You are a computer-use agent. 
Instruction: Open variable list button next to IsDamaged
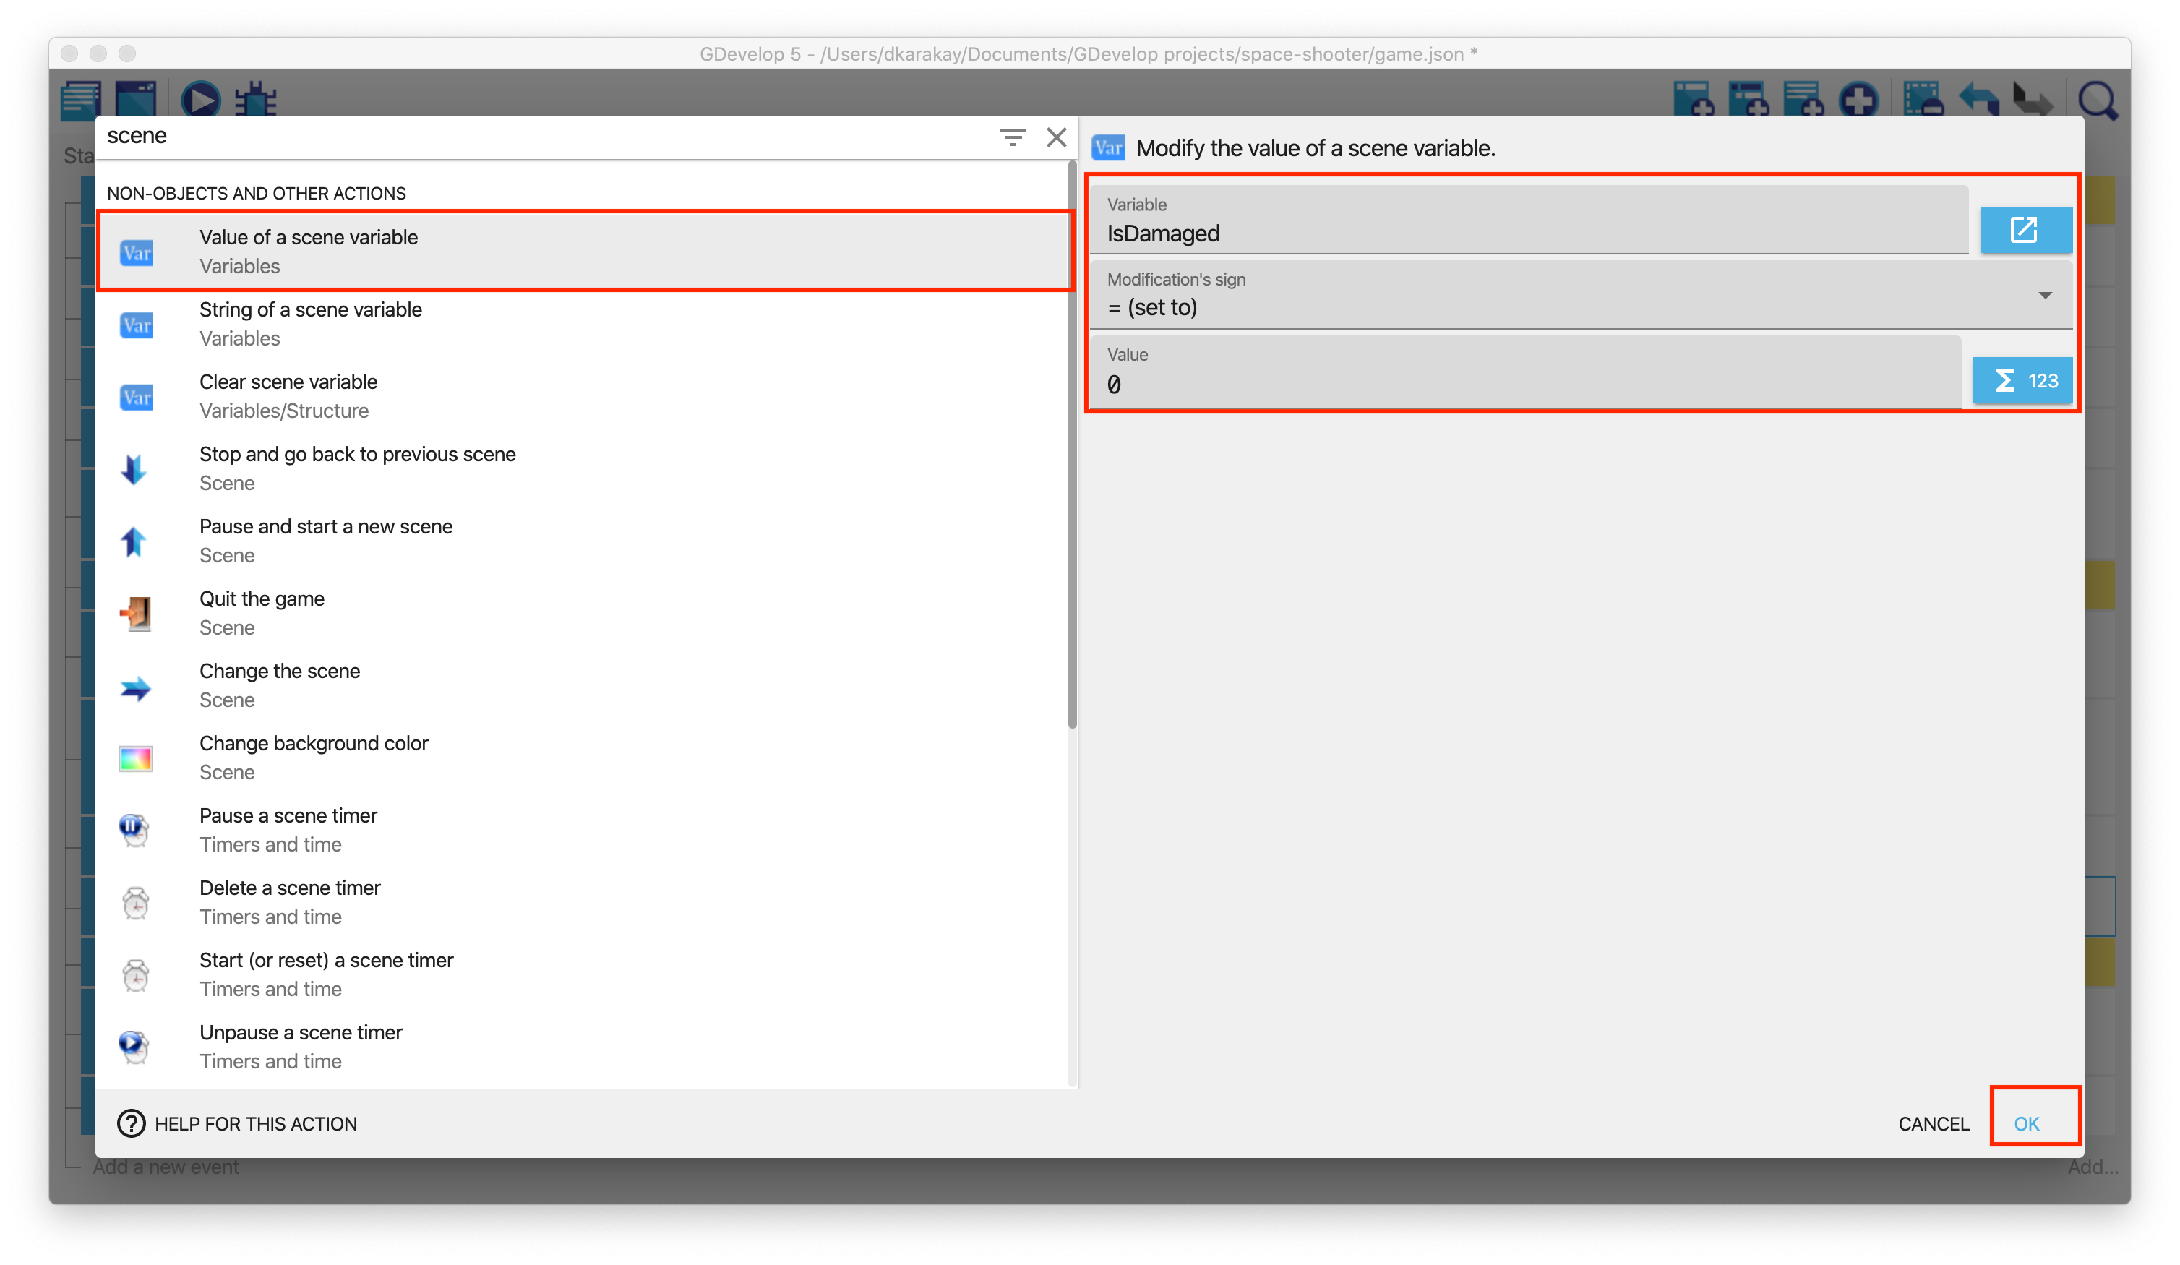tap(2025, 230)
